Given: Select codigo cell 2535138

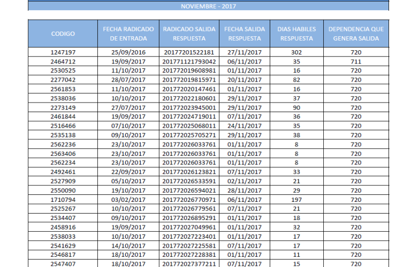Looking at the screenshot, I should click(x=63, y=135).
